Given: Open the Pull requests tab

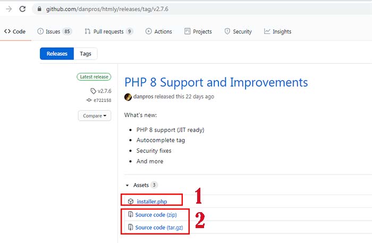Looking at the screenshot, I should pos(108,31).
